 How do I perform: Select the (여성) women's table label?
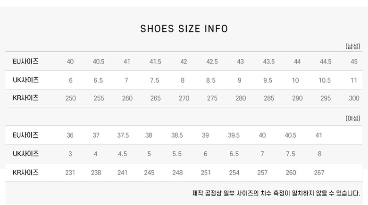(x=352, y=118)
